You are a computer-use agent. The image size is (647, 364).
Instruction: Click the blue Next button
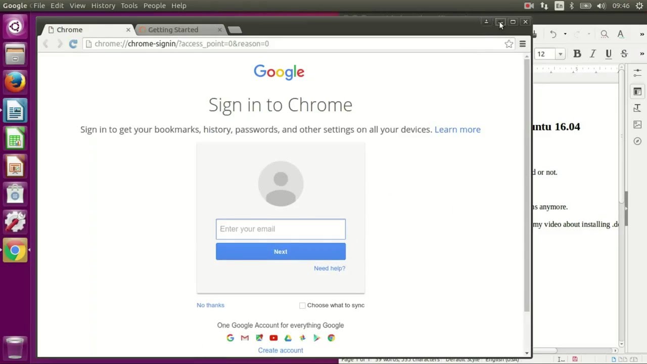tap(281, 252)
